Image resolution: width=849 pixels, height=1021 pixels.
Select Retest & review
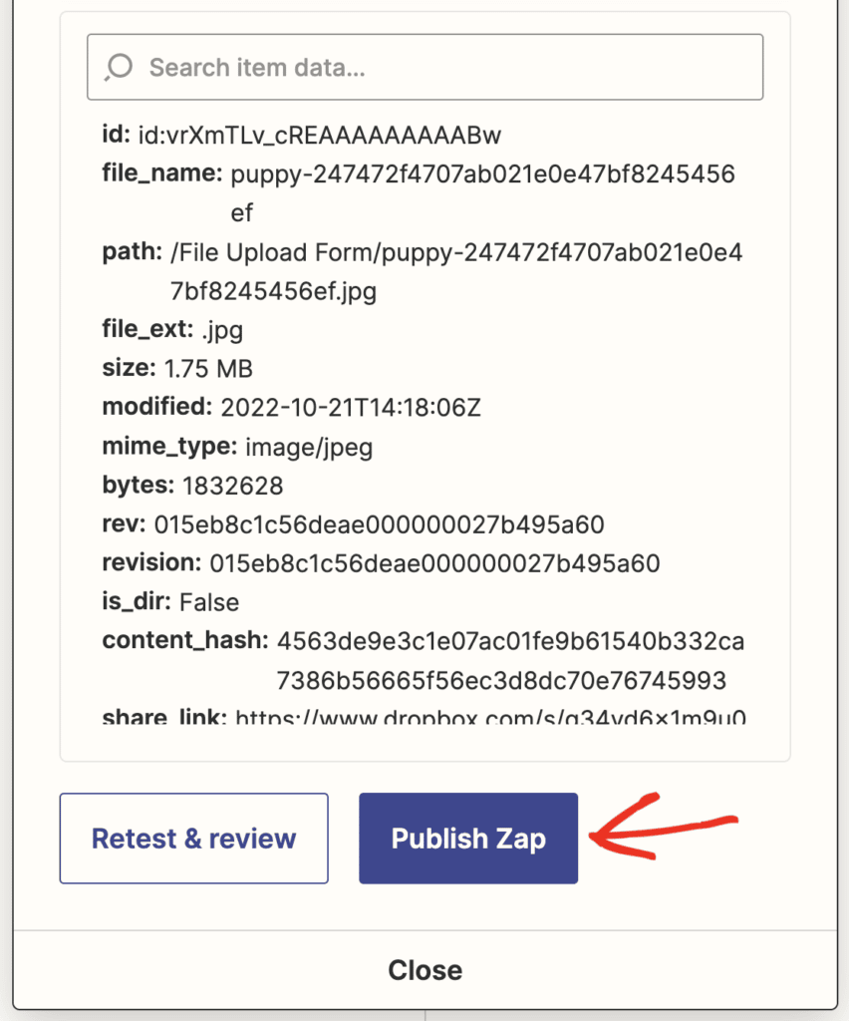click(x=193, y=838)
